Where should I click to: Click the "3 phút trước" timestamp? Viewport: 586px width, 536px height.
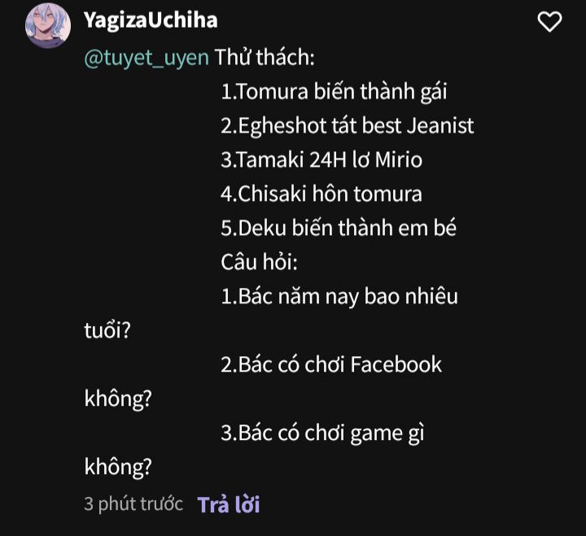point(133,504)
